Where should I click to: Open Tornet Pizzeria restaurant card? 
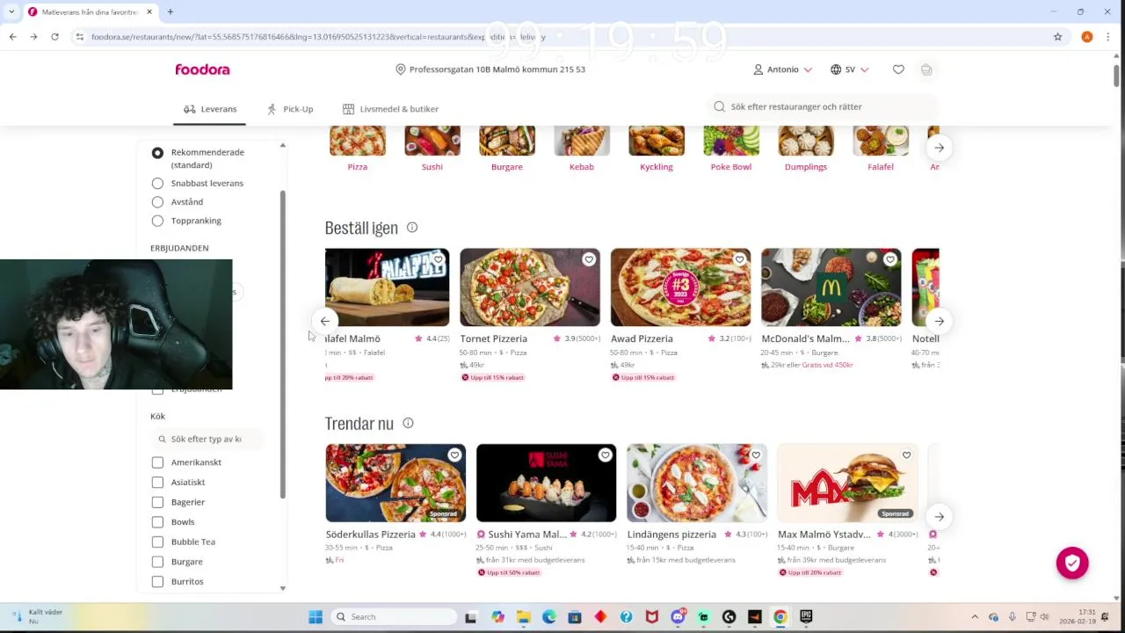pyautogui.click(x=530, y=315)
